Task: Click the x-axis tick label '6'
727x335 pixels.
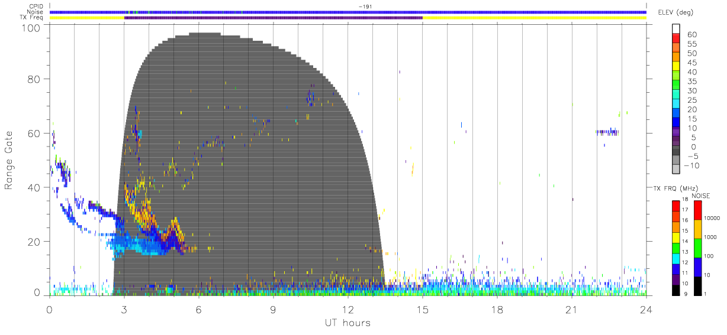Action: [x=199, y=310]
